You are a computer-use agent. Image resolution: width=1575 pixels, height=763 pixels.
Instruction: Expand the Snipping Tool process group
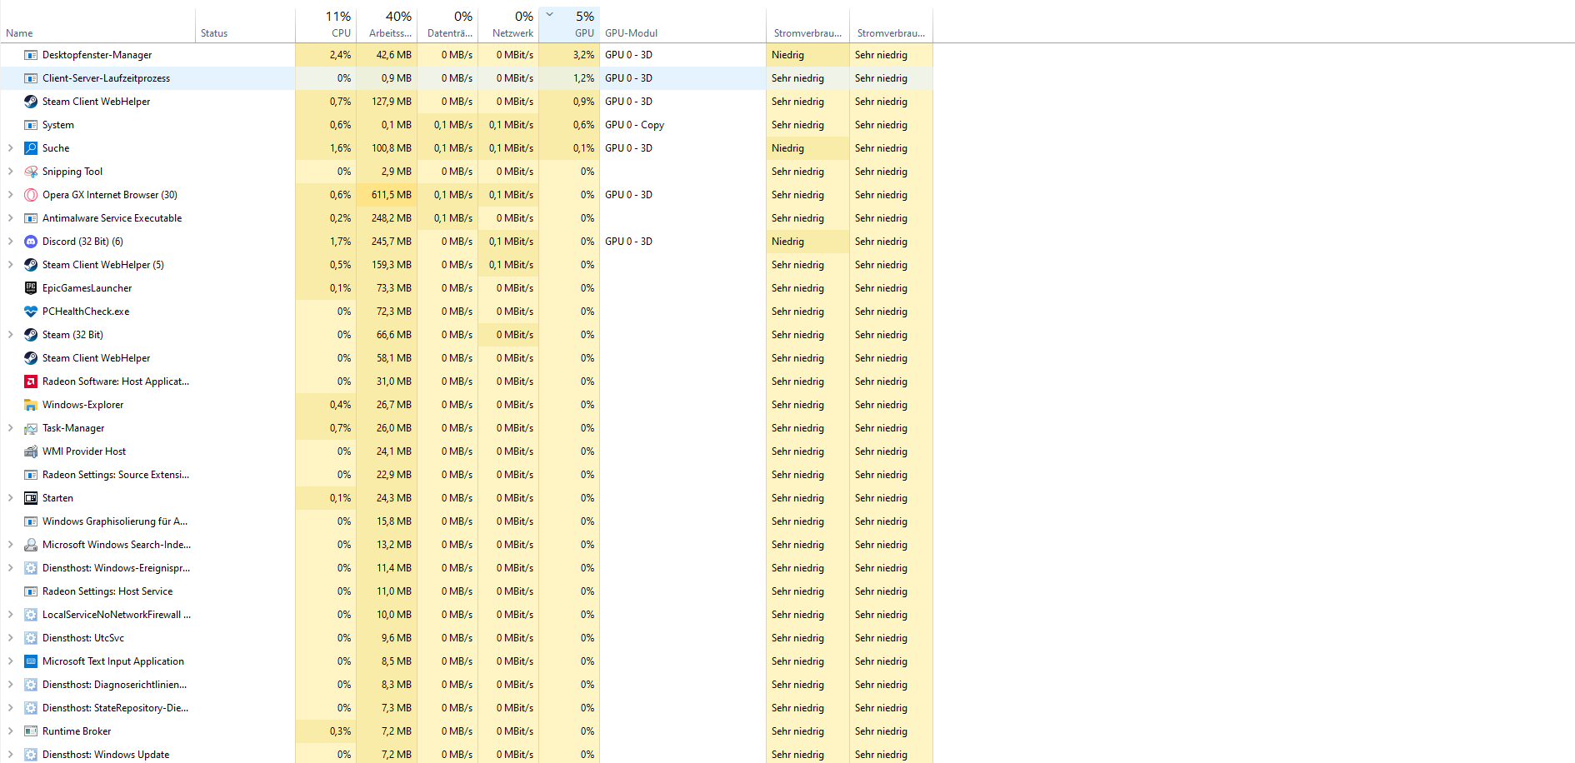click(10, 172)
